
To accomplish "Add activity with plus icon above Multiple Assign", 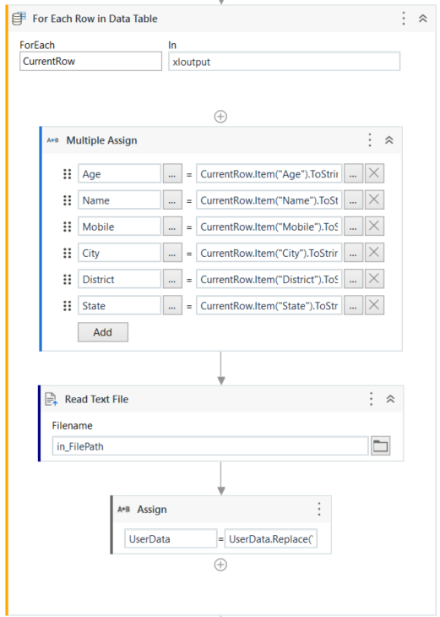I will tap(220, 117).
